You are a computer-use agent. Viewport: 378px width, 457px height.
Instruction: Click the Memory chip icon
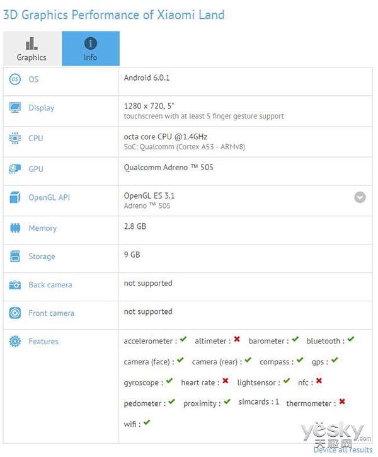(15, 228)
